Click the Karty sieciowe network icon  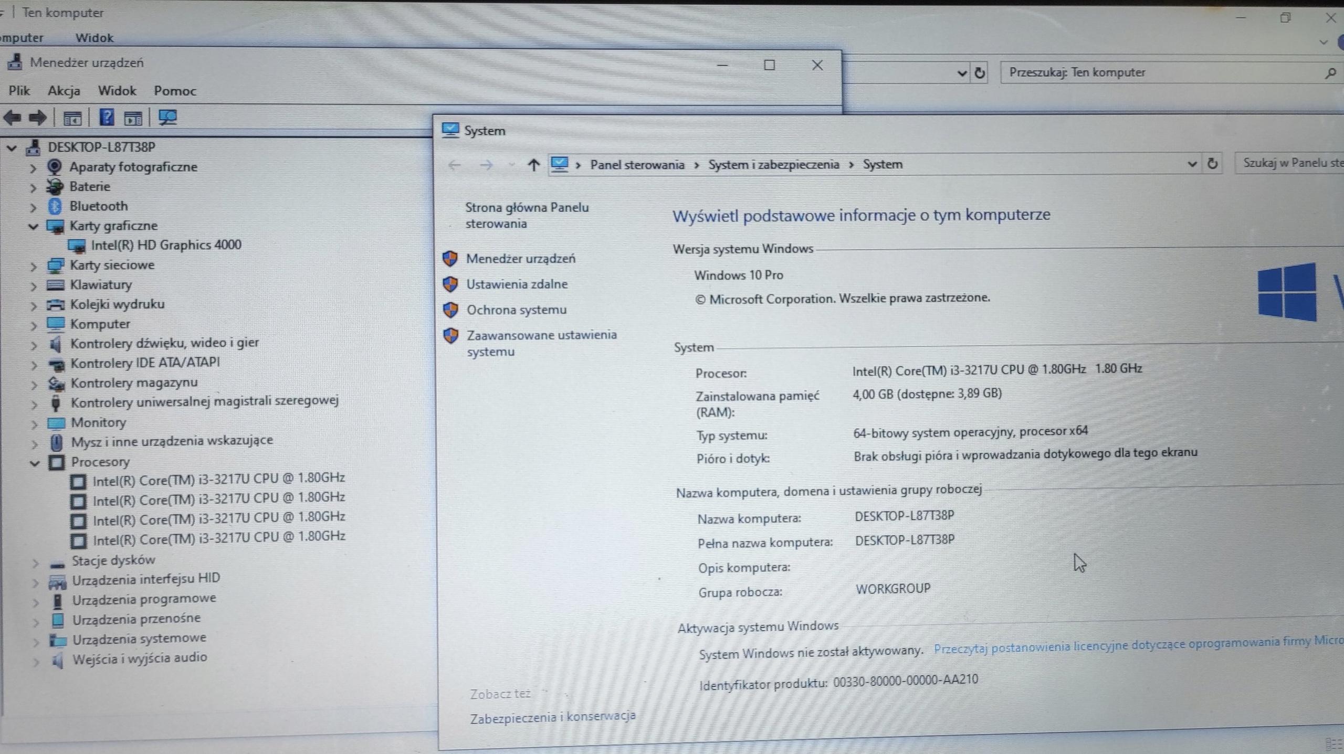point(55,266)
